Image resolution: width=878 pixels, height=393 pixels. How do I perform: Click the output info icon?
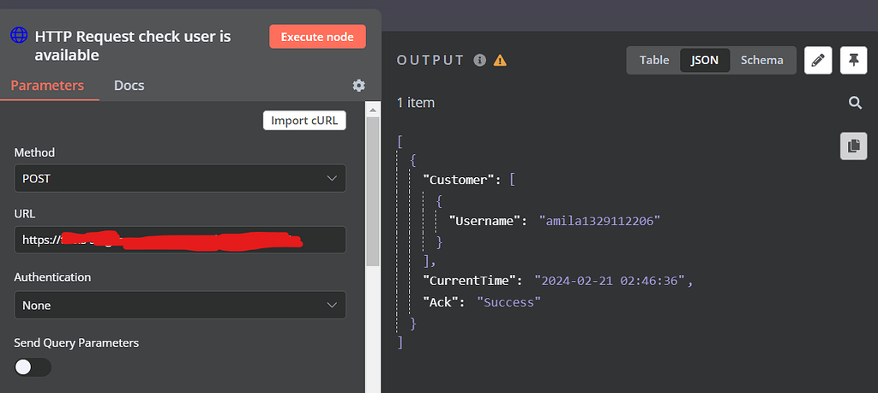(480, 60)
